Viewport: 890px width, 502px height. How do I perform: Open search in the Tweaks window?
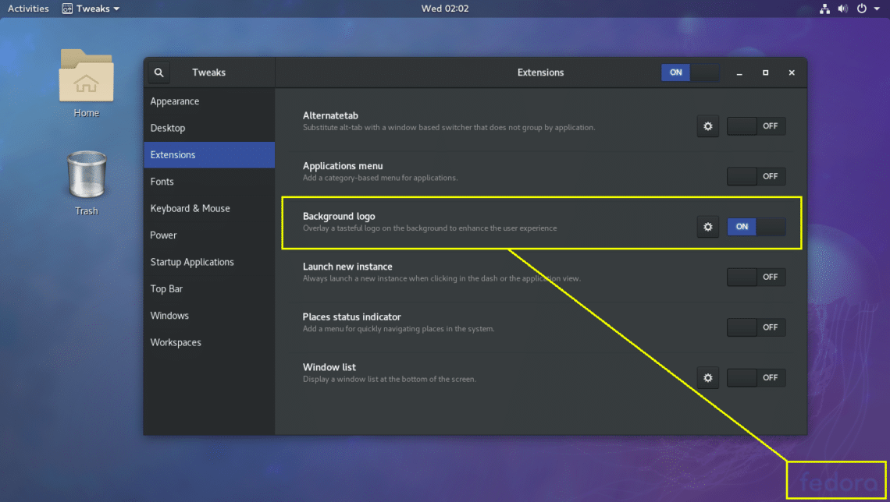pos(158,72)
